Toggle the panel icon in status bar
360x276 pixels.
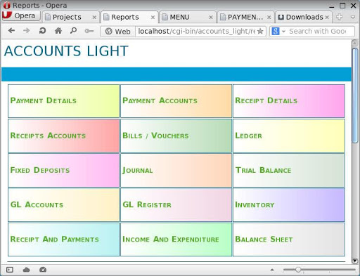[x=10, y=270]
